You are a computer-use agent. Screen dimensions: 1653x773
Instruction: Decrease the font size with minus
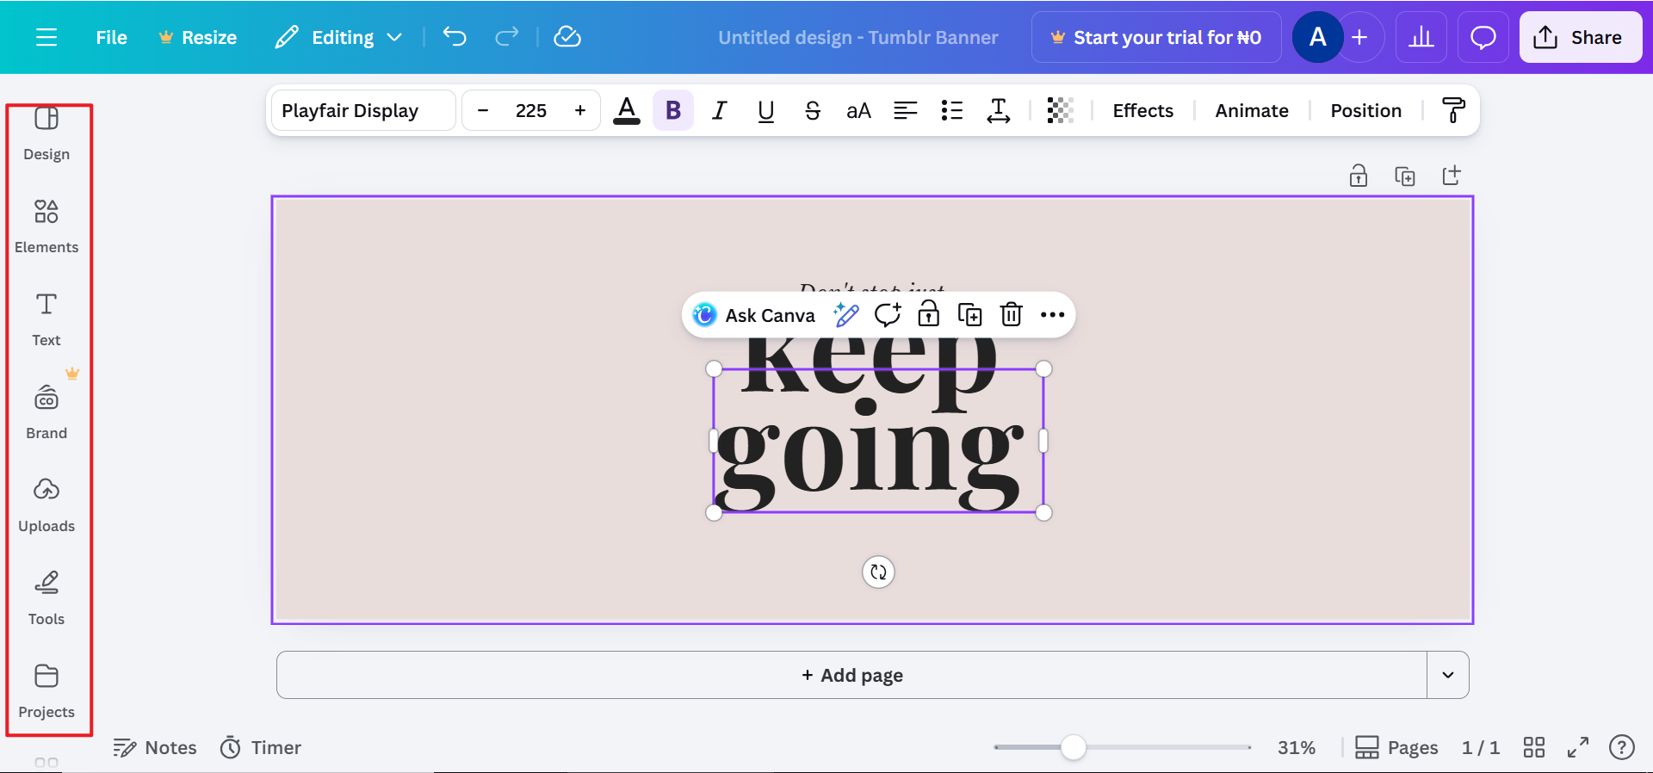[x=483, y=110]
